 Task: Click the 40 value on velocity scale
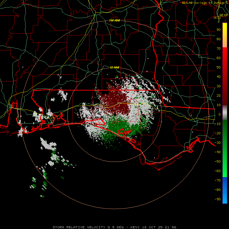pos(219,77)
